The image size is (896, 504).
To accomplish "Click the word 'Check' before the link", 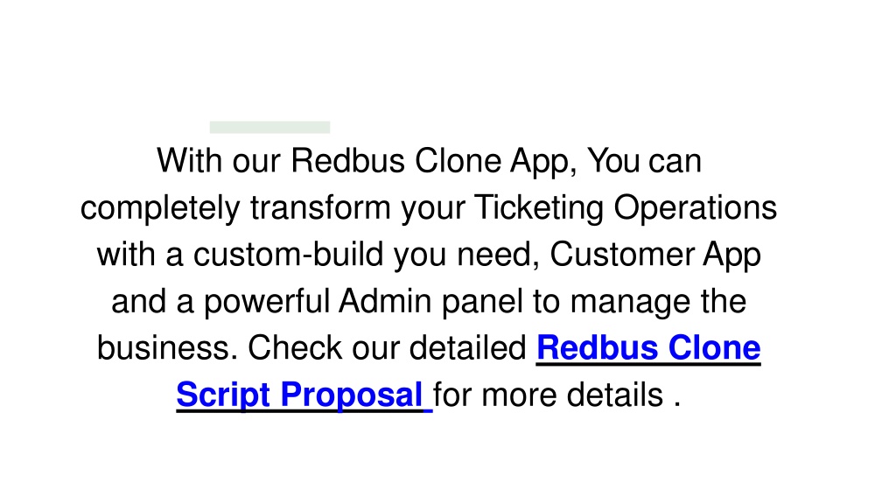I will [295, 348].
